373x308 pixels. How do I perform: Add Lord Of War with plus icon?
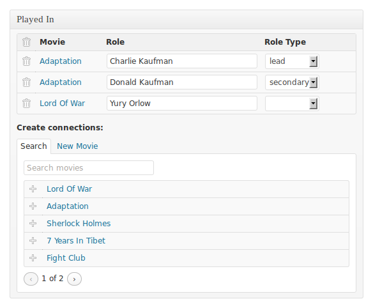pyautogui.click(x=33, y=189)
